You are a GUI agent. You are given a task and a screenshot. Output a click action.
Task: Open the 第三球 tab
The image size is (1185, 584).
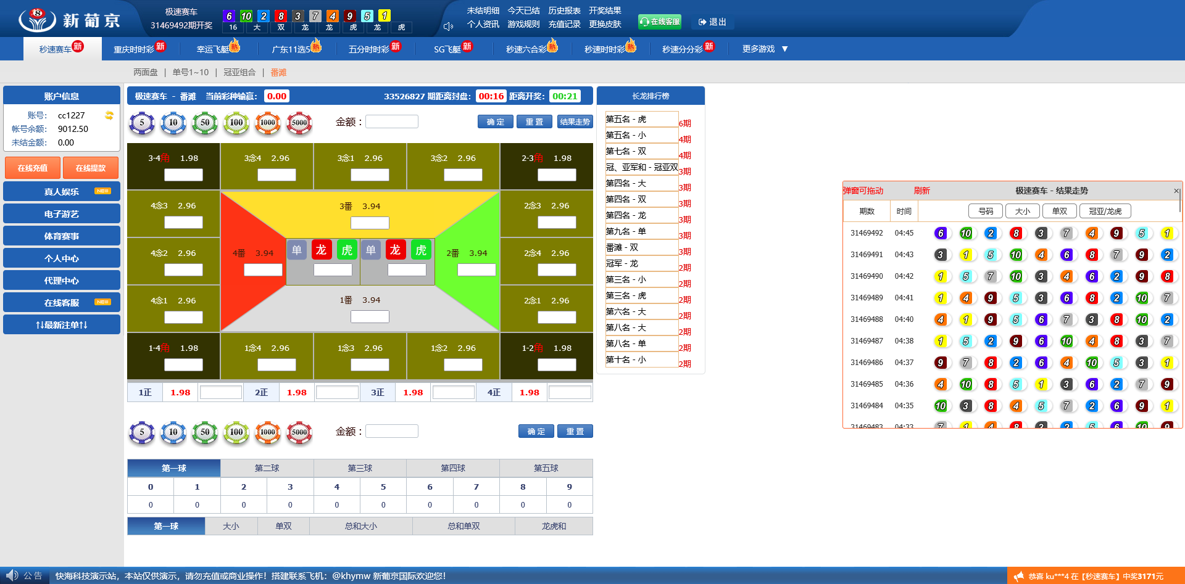pyautogui.click(x=360, y=468)
